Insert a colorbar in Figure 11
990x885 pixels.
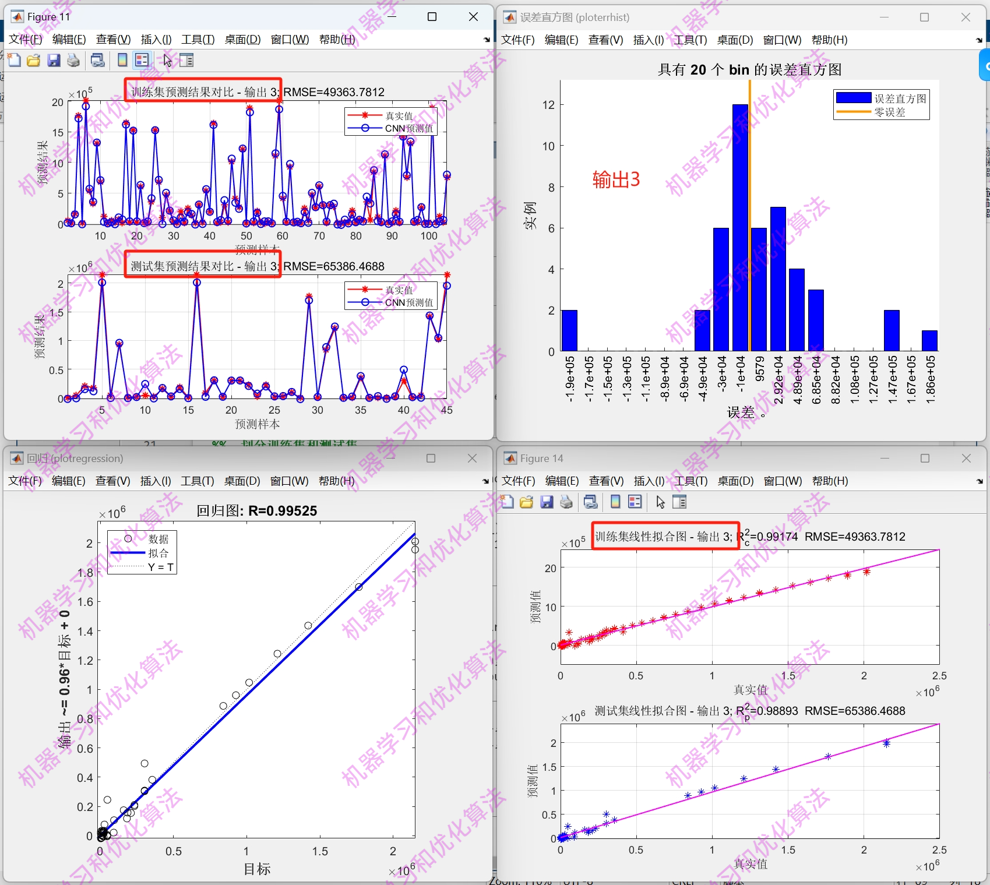click(x=122, y=60)
